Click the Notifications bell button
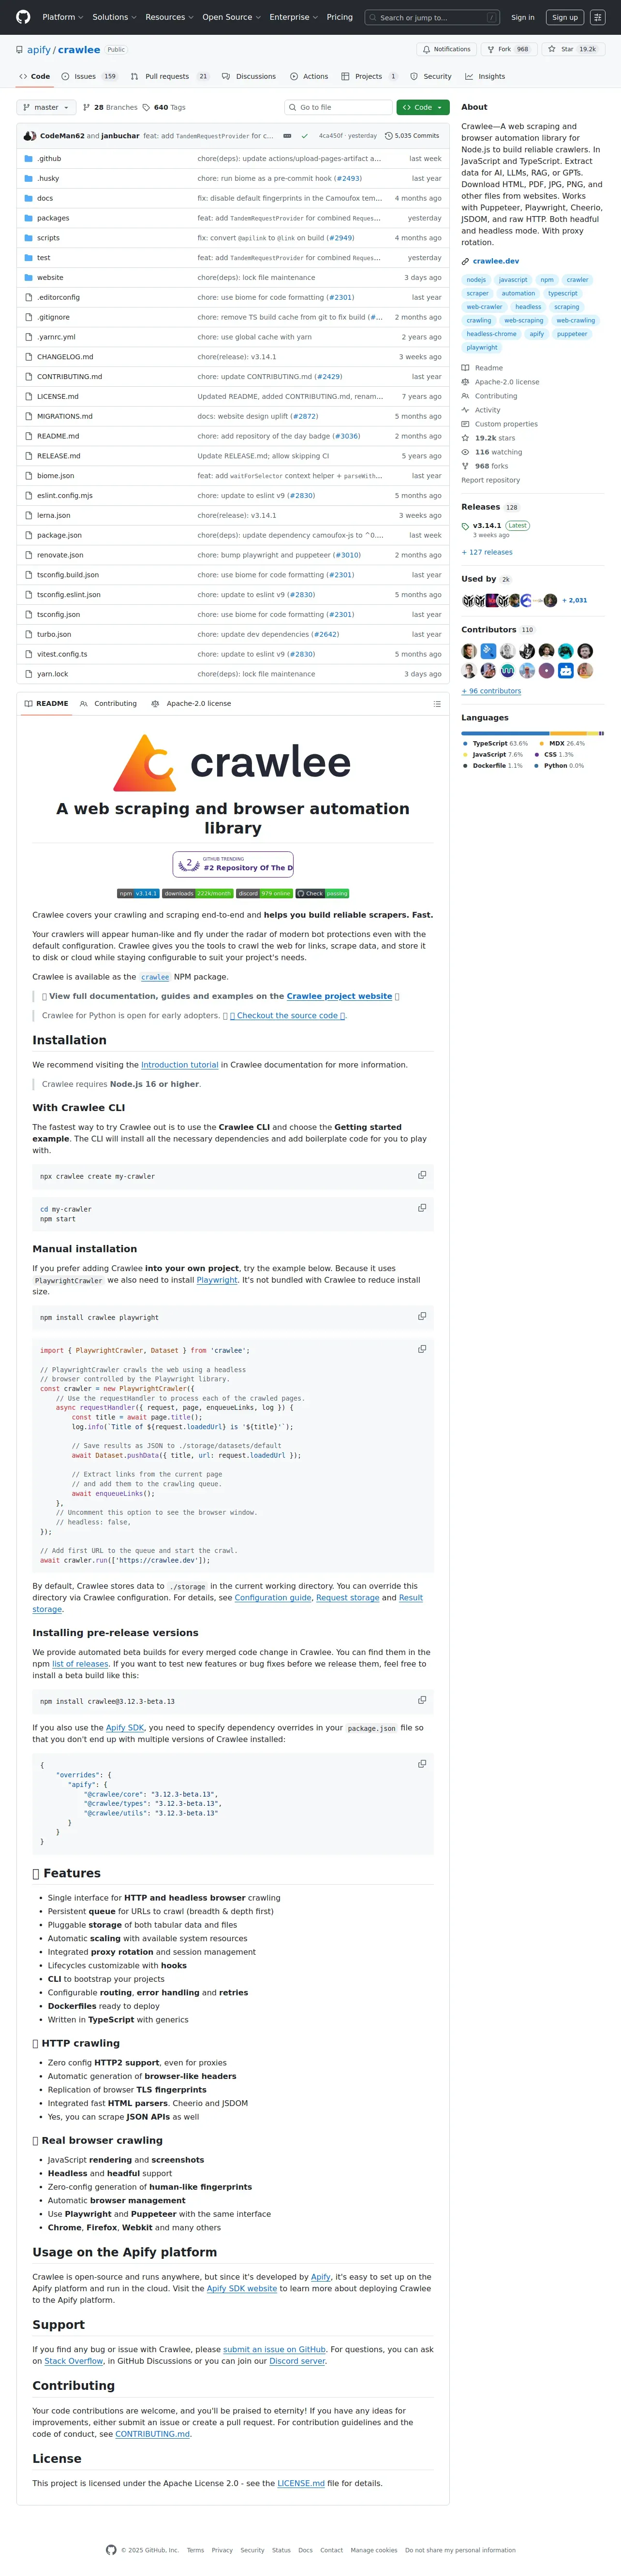This screenshot has height=2576, width=621. [446, 49]
